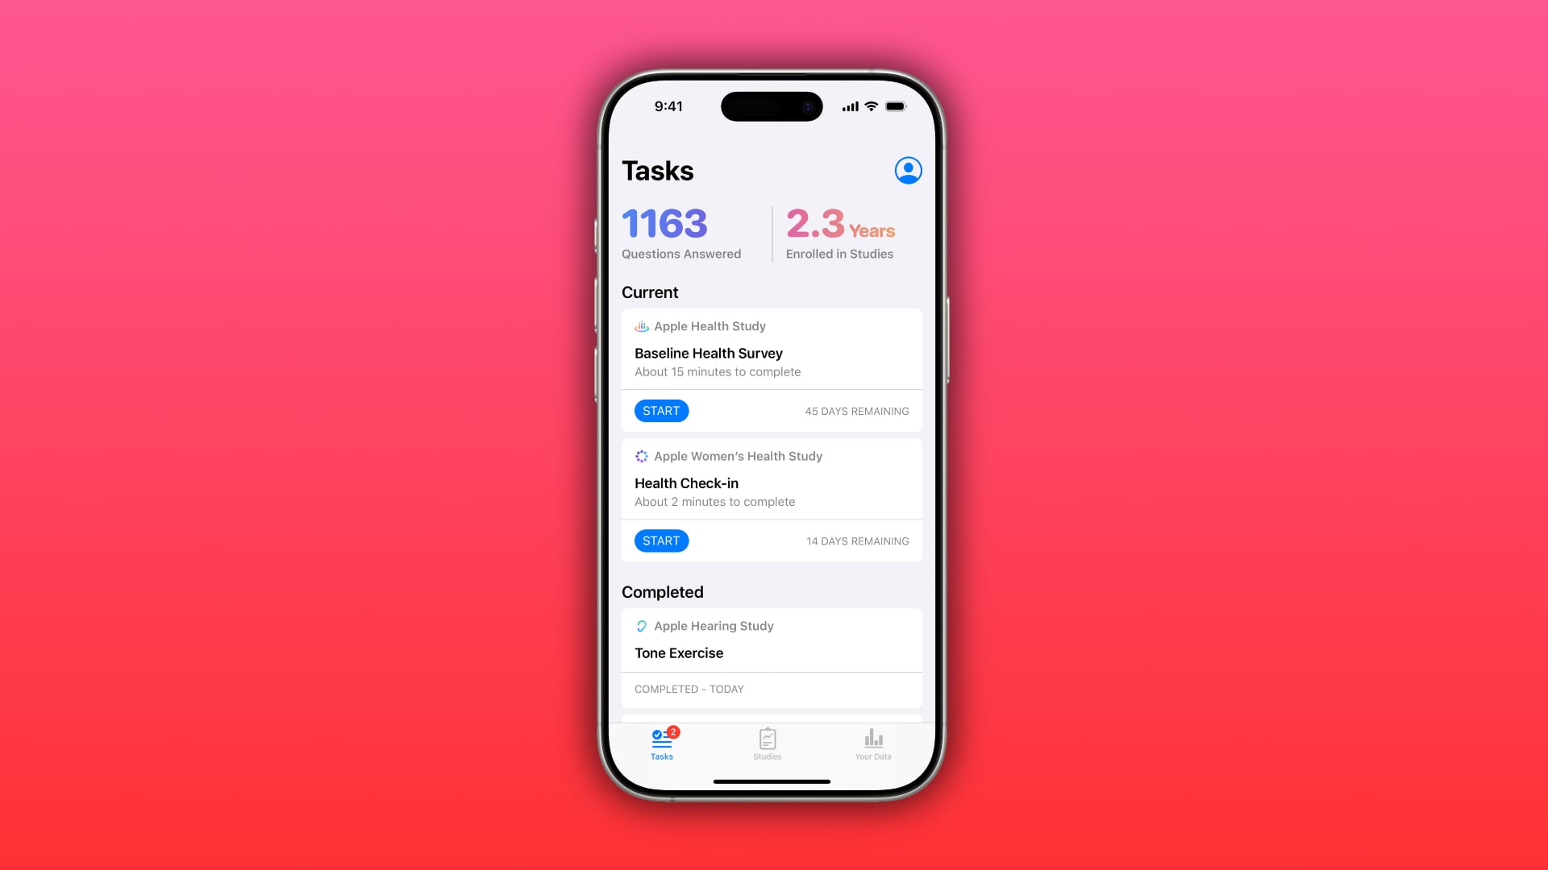Toggle visibility of completed tasks
Image resolution: width=1548 pixels, height=870 pixels.
click(x=661, y=592)
